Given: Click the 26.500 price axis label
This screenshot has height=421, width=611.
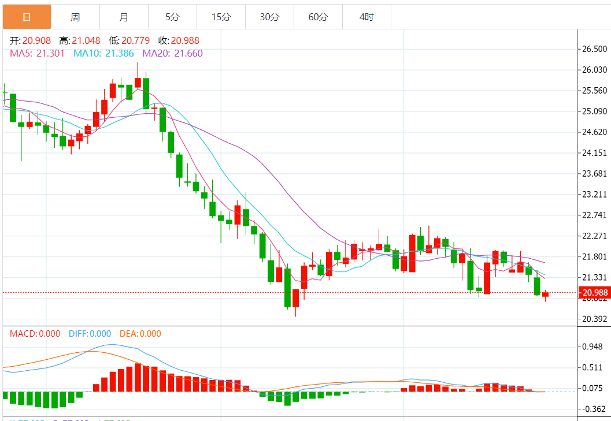Looking at the screenshot, I should click(x=595, y=49).
